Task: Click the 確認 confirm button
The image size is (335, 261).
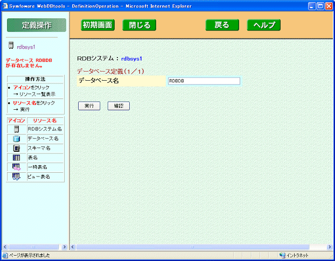Action: (x=118, y=106)
